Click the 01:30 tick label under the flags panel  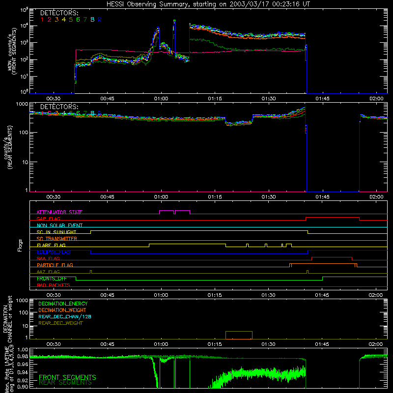(268, 295)
